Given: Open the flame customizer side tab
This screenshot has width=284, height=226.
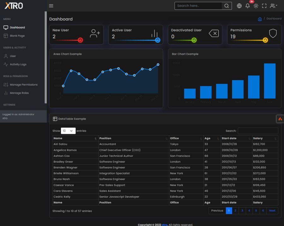Looking at the screenshot, I should pyautogui.click(x=280, y=119).
